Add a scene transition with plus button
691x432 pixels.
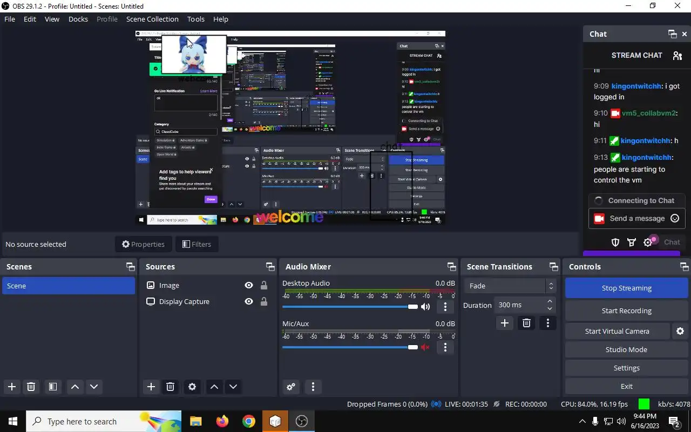505,323
